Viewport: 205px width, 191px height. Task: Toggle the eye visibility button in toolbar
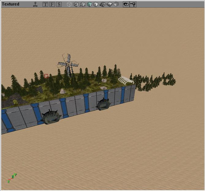tap(126, 4)
